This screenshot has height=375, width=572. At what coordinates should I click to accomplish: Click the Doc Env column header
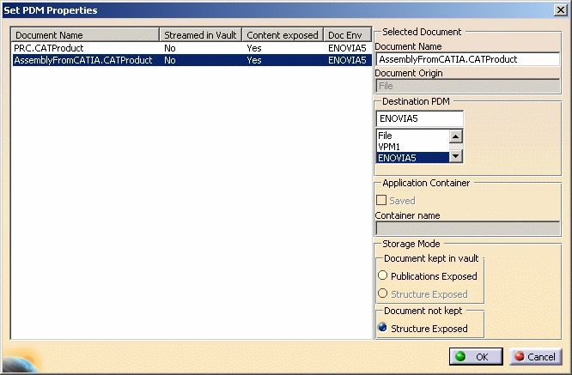click(348, 35)
